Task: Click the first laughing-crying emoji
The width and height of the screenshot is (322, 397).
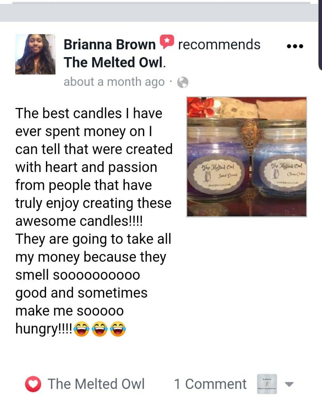Action: (82, 329)
